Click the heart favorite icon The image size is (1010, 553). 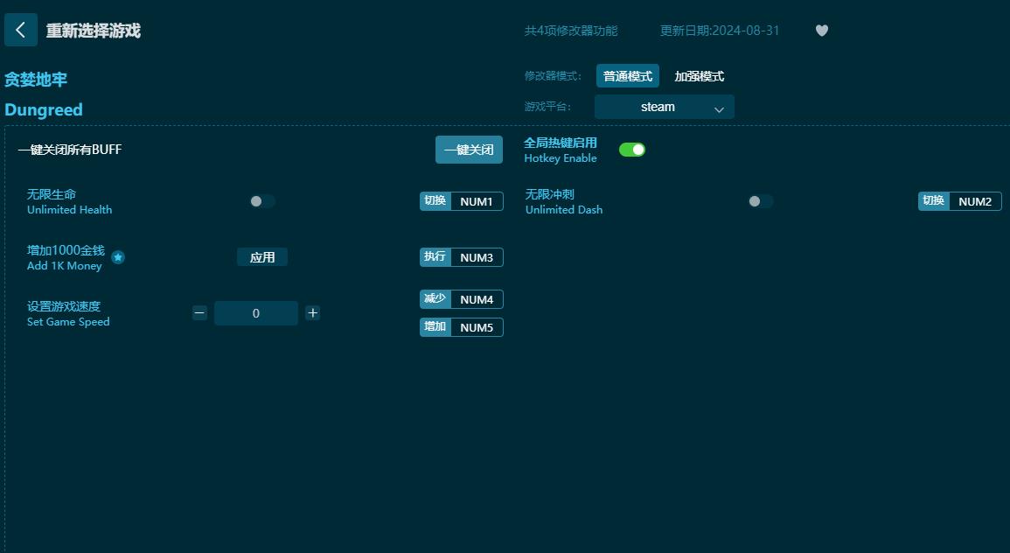coord(822,31)
